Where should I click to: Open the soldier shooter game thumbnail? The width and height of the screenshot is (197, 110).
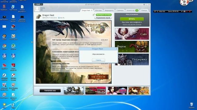point(74,90)
